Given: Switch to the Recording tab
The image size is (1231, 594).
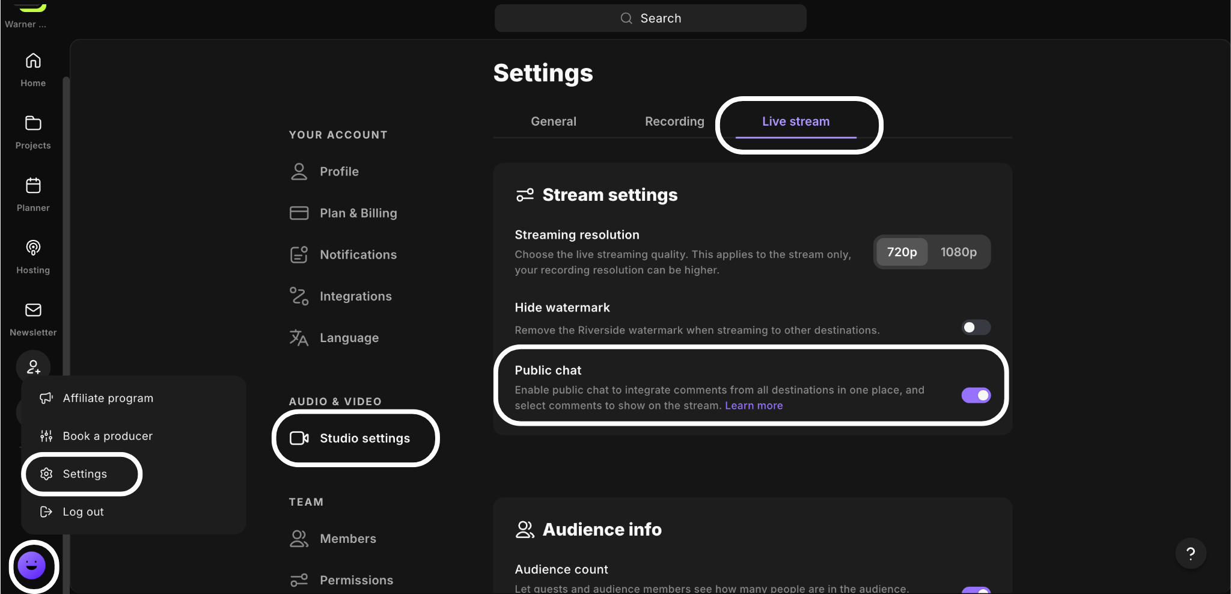Looking at the screenshot, I should click(x=674, y=121).
